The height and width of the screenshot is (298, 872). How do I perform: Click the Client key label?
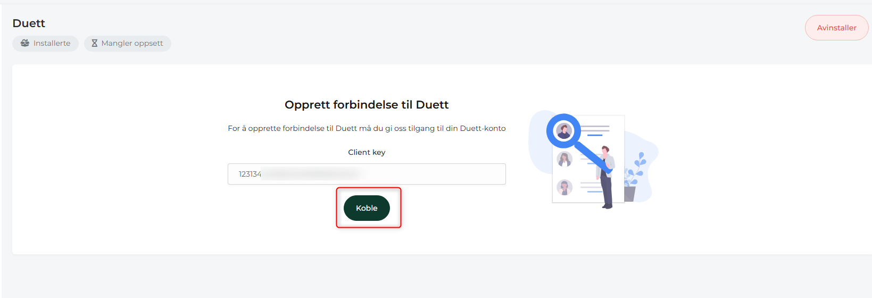tap(367, 152)
